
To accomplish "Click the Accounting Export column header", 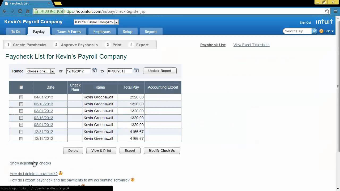I will coord(163,87).
